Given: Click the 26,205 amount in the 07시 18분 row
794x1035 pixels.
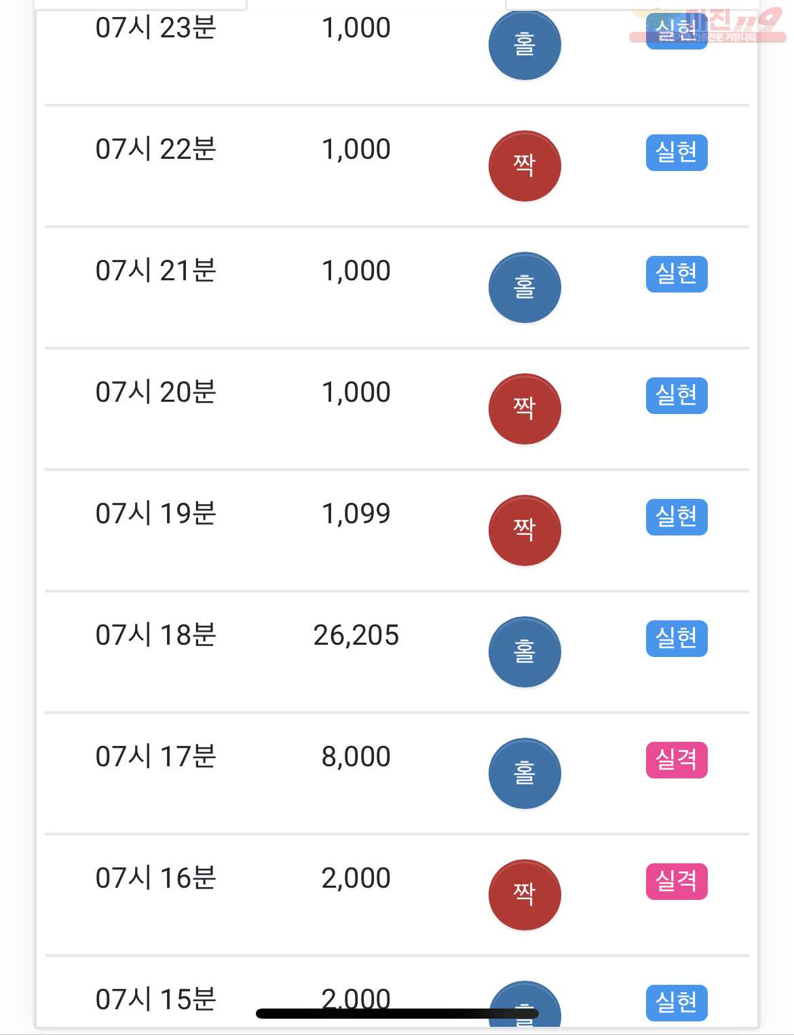Looking at the screenshot, I should click(x=356, y=636).
